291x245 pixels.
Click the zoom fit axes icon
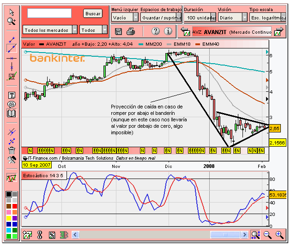tap(255, 235)
